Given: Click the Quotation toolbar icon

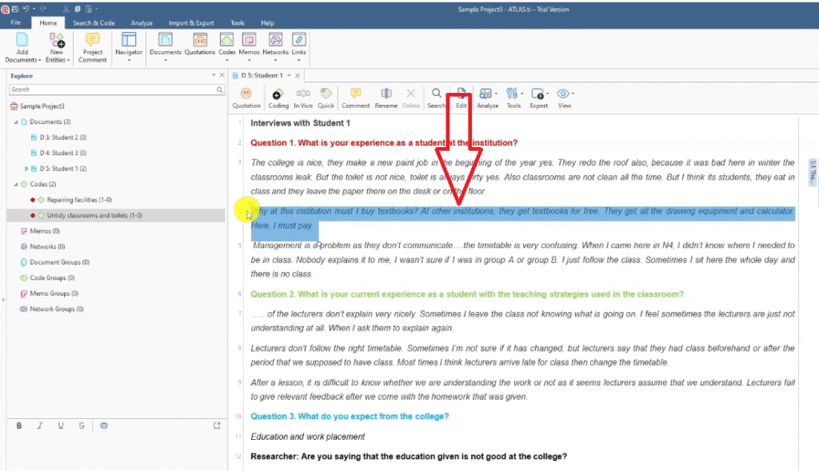Looking at the screenshot, I should tap(246, 98).
